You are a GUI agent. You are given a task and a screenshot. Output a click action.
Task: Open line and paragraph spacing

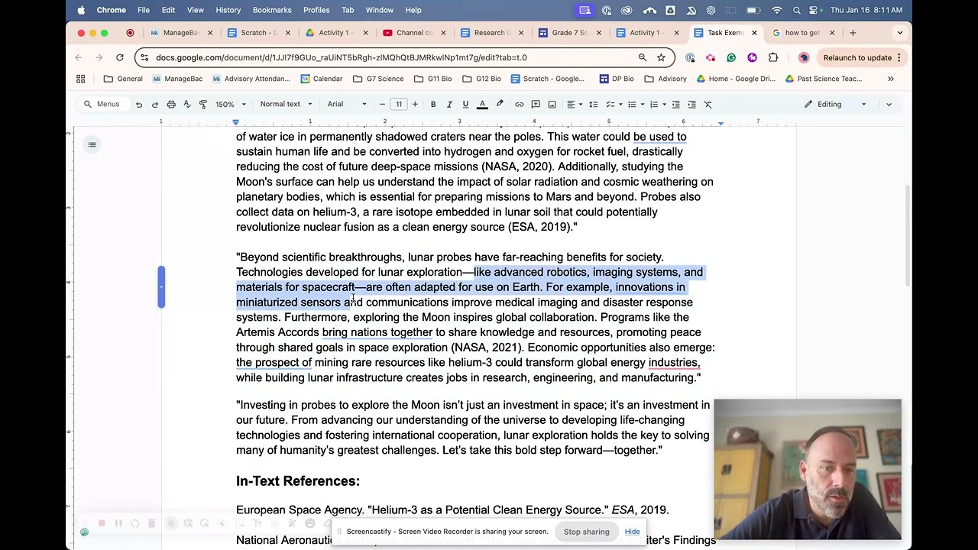593,105
